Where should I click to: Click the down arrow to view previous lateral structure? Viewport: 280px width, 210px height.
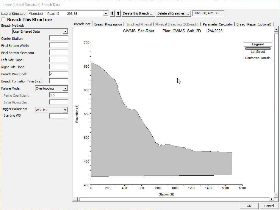tap(112, 13)
